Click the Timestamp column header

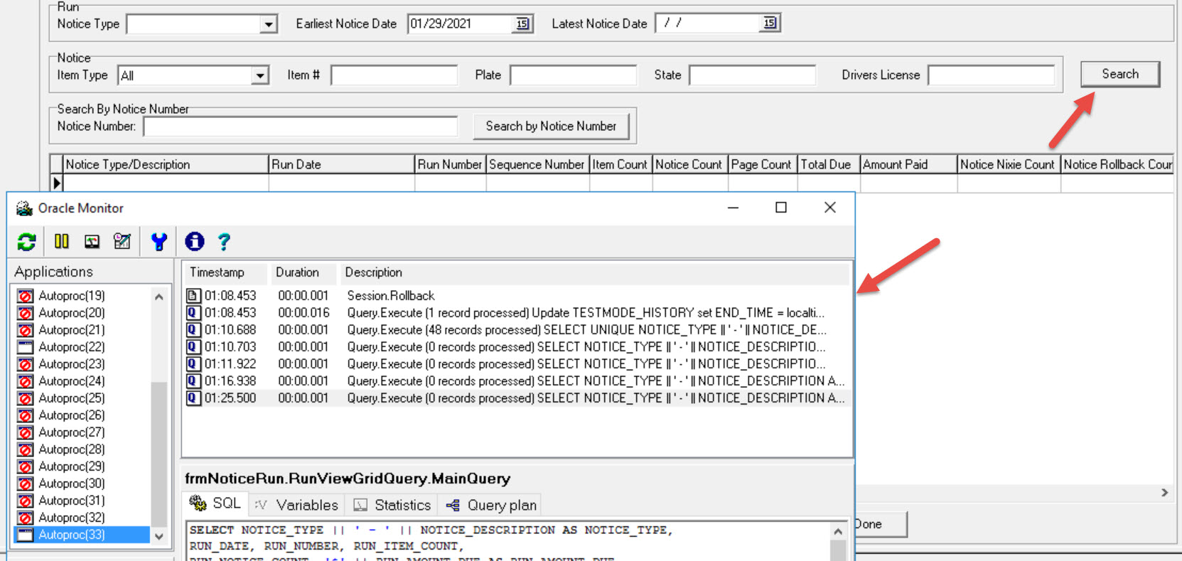(225, 272)
